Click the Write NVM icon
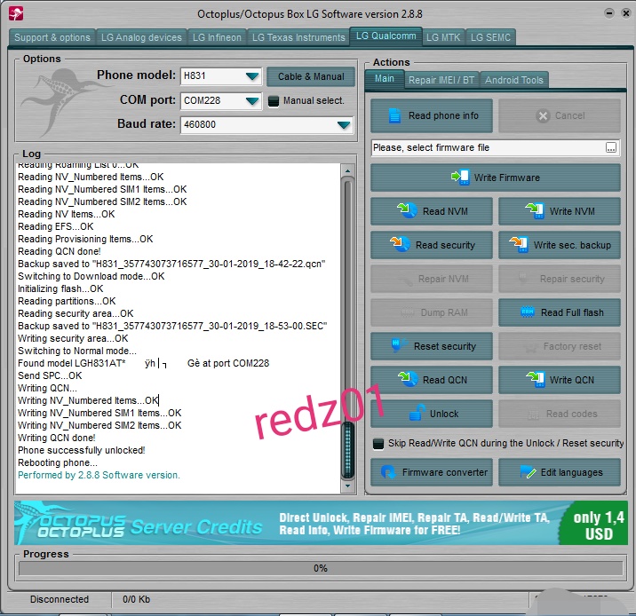 pos(535,210)
